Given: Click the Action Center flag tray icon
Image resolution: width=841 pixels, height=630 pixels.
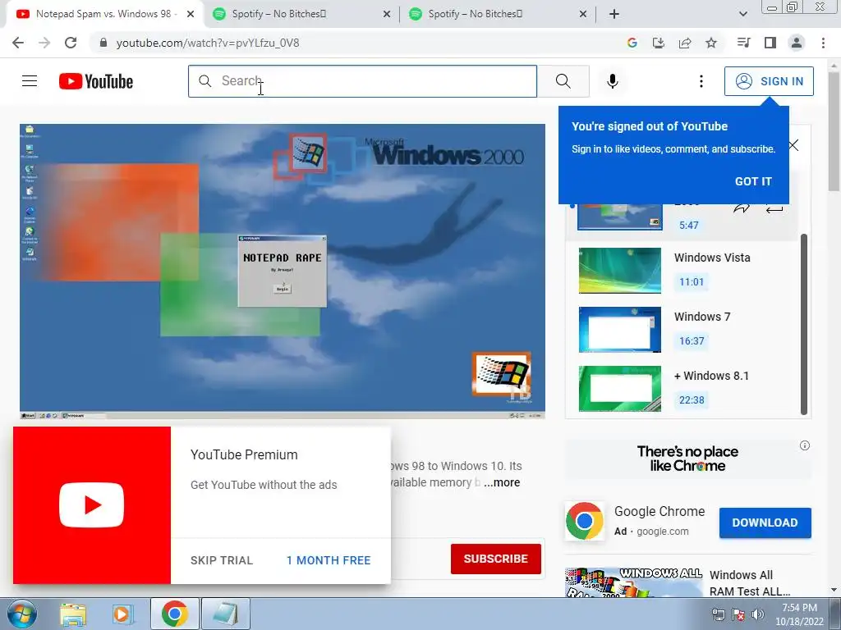Looking at the screenshot, I should (738, 614).
